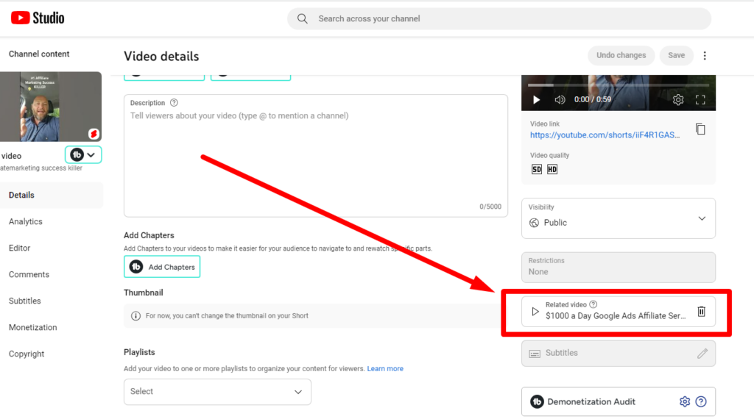The height and width of the screenshot is (419, 754).
Task: Open the video thumbnail in the sidebar
Action: (x=51, y=107)
